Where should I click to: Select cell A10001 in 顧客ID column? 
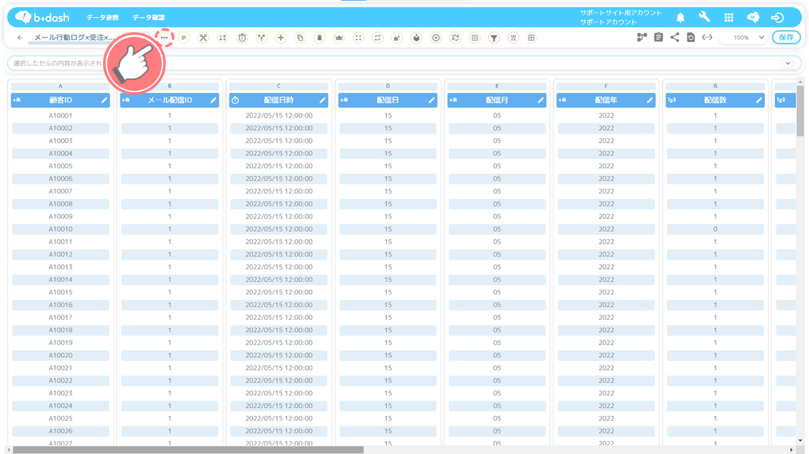tap(60, 116)
